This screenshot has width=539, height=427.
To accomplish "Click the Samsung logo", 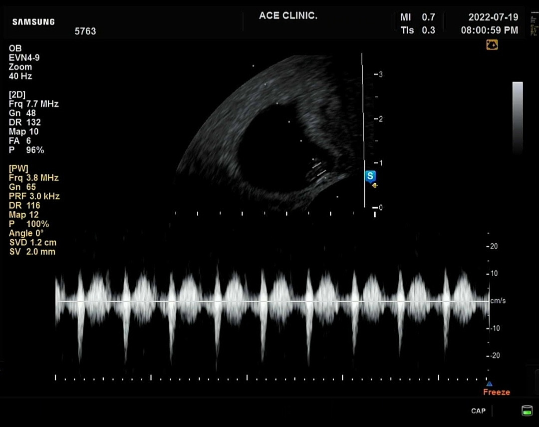I will (x=34, y=22).
